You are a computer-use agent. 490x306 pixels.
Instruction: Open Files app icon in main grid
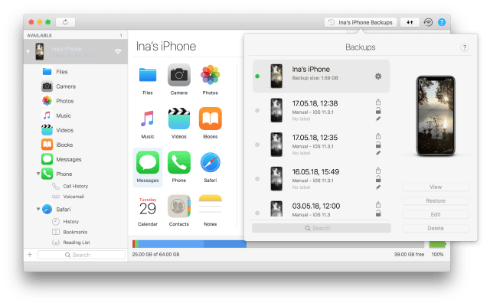[148, 75]
